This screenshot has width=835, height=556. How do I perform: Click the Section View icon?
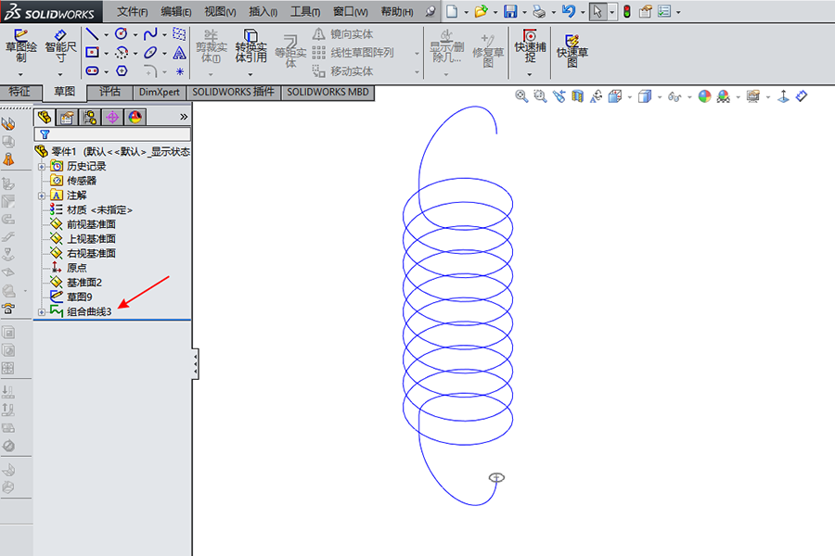(x=577, y=96)
